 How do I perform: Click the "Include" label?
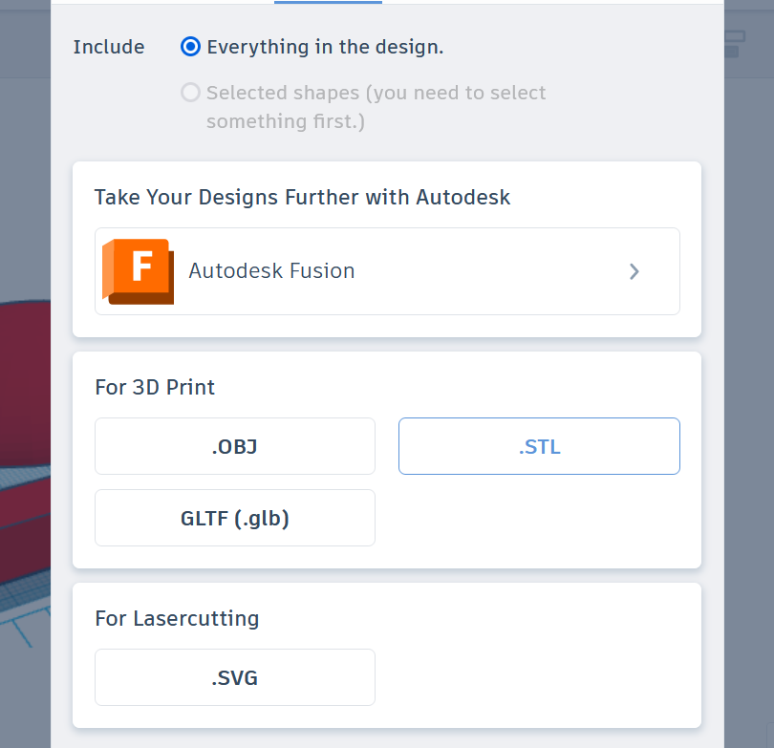pos(109,47)
